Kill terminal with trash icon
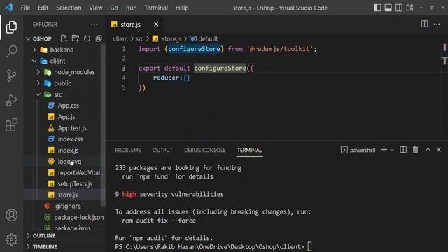This screenshot has height=252, width=448. (x=415, y=150)
